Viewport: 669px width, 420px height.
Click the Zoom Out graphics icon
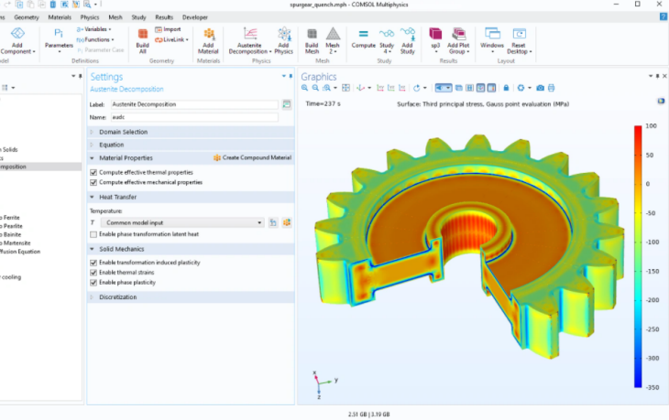click(315, 88)
